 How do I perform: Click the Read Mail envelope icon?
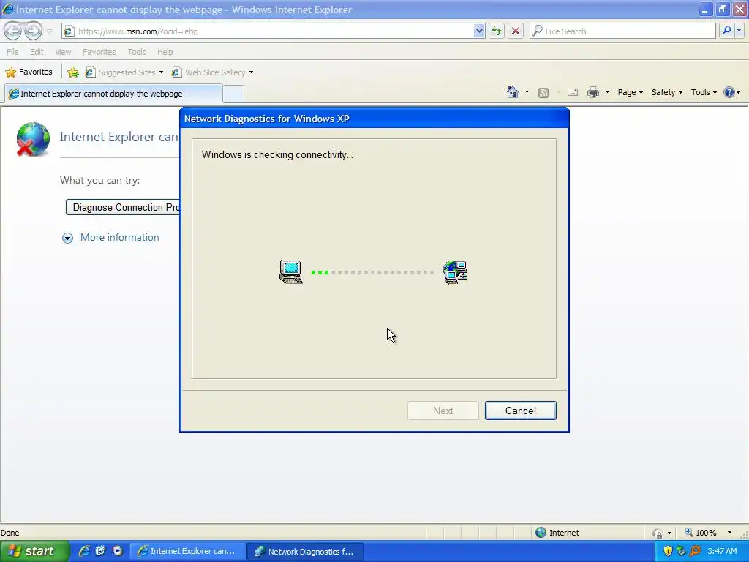coord(573,92)
